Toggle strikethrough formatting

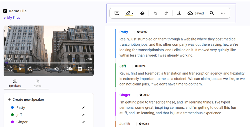click(x=142, y=13)
